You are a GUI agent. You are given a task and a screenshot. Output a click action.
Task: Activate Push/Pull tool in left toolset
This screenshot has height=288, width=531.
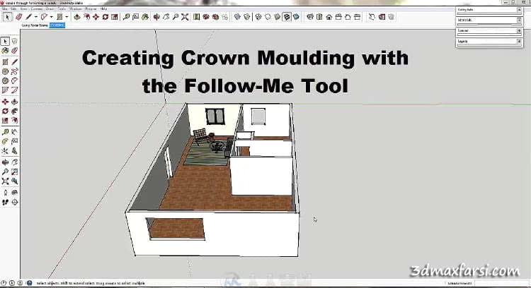point(15,102)
